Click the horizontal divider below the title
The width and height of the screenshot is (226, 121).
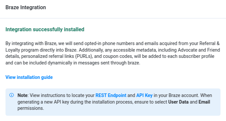(x=113, y=18)
